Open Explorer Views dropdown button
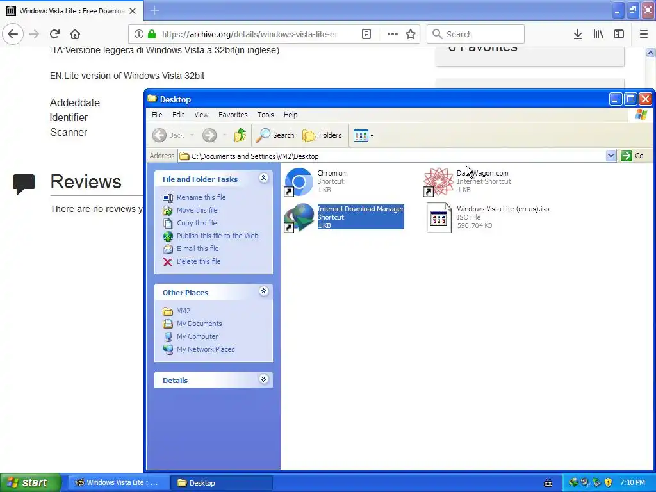This screenshot has height=492, width=656. [x=363, y=135]
